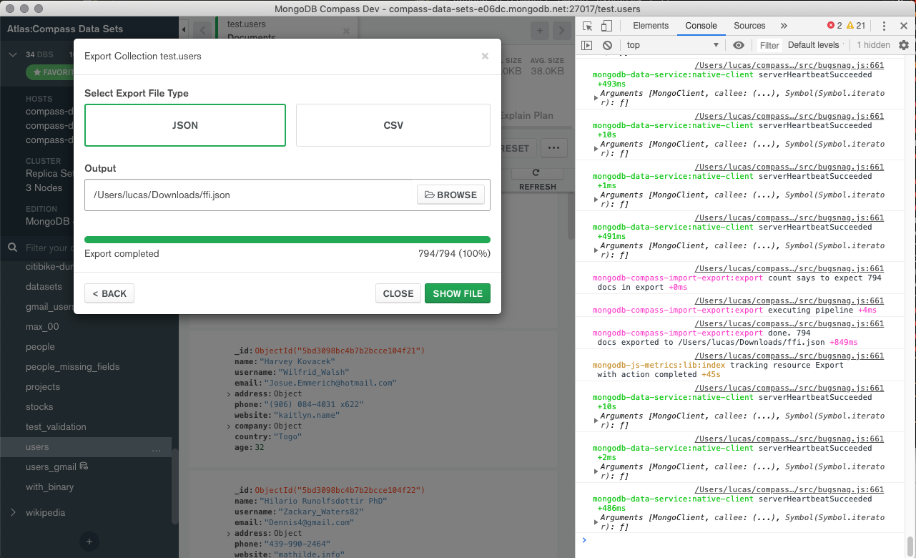
Task: Open the inspect element picker in DevTools
Action: pyautogui.click(x=587, y=26)
